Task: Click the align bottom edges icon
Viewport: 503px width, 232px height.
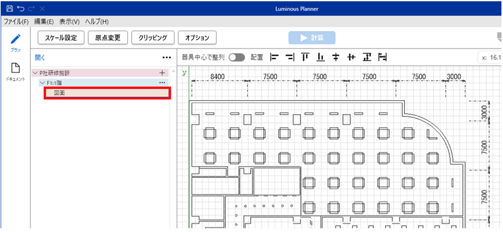Action: click(x=321, y=57)
